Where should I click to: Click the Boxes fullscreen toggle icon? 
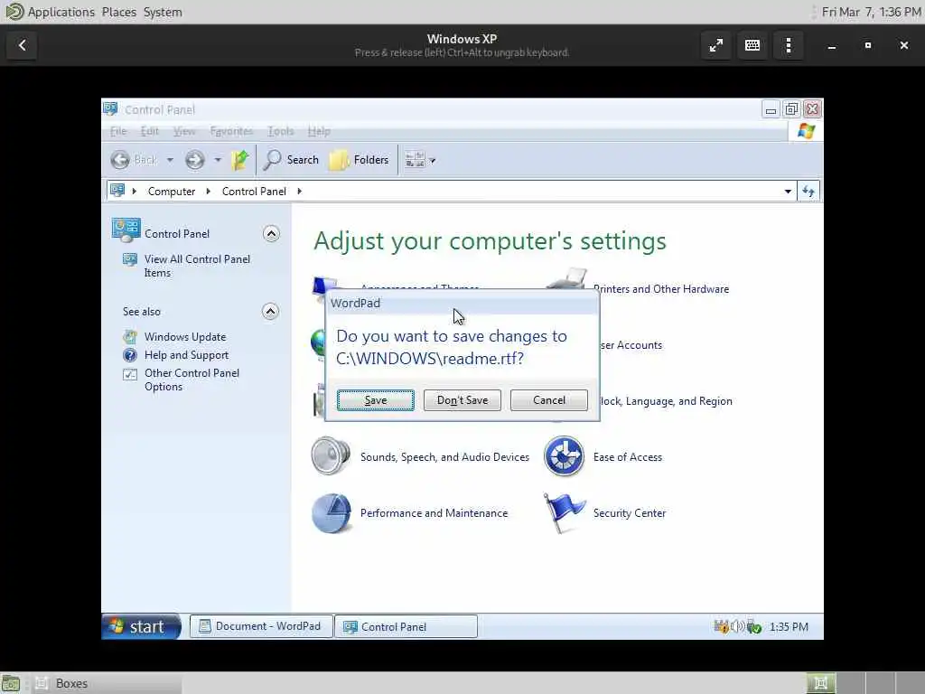(x=716, y=45)
